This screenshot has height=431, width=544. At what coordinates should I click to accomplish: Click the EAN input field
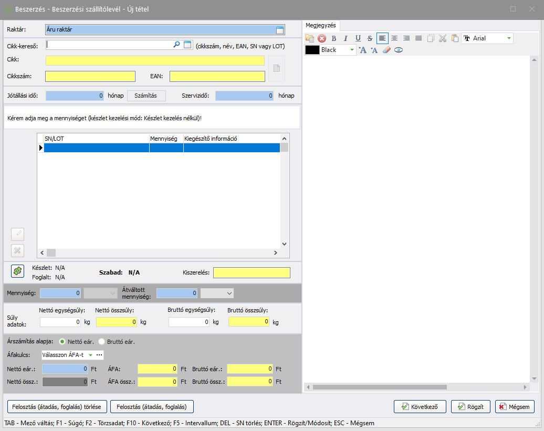[x=217, y=76]
